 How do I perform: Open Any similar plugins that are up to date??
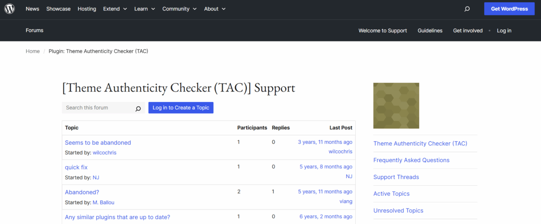(x=118, y=217)
